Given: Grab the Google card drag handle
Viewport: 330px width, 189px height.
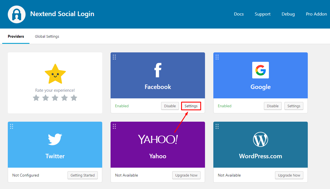Looking at the screenshot, I should tap(217, 57).
